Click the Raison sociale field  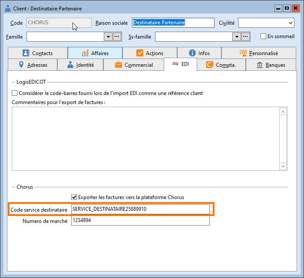(x=173, y=23)
